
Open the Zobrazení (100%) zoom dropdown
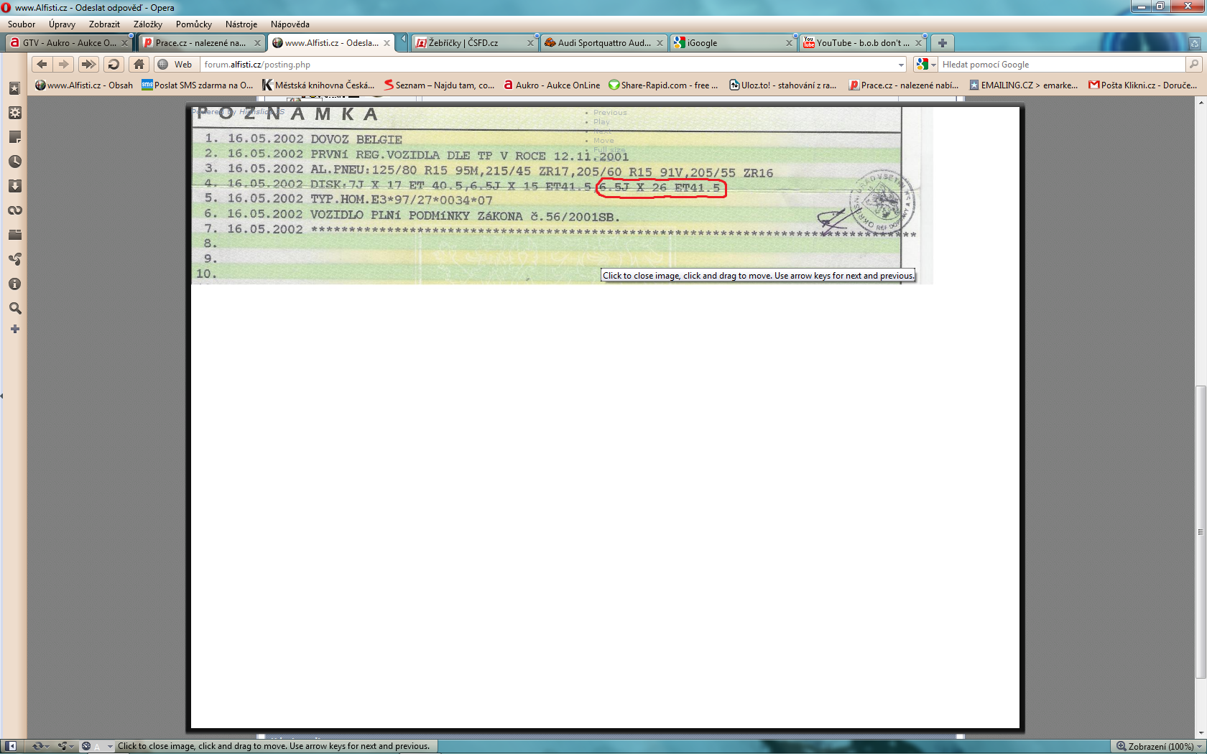click(1157, 746)
